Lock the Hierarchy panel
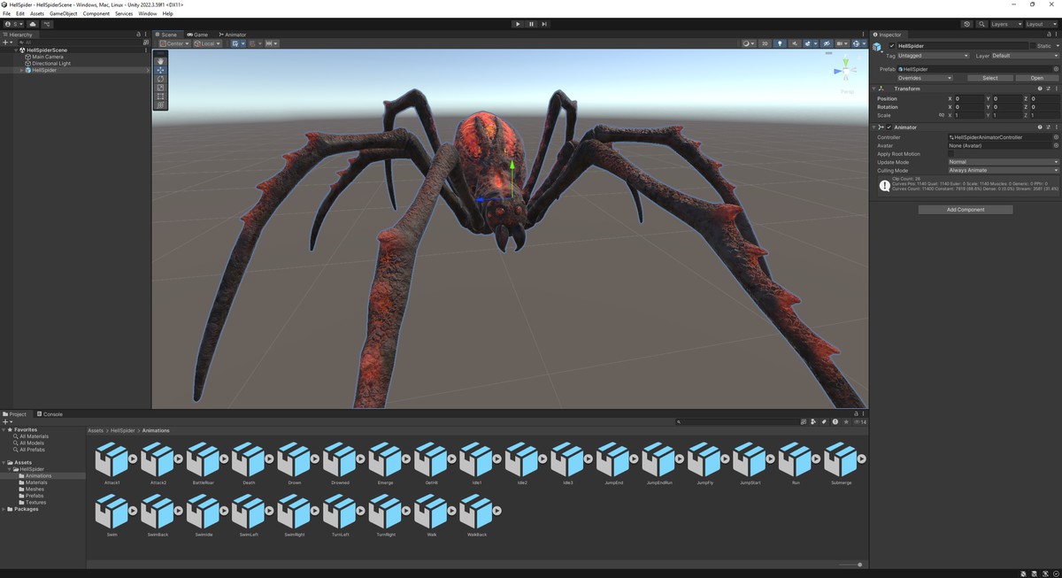 (x=138, y=35)
